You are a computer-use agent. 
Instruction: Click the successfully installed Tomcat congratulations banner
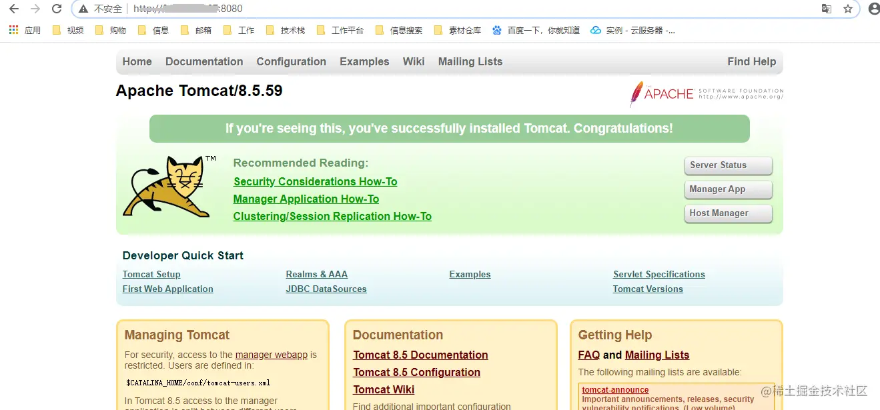pos(449,128)
